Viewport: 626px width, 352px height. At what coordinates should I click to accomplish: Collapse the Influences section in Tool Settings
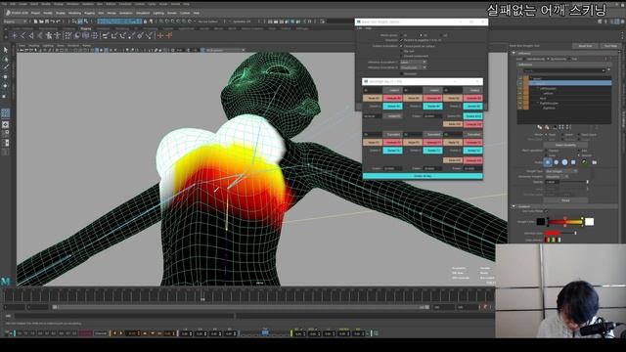coord(514,53)
